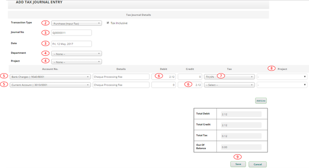The image size is (309, 168).
Task: Click the Date label
Action: click(x=14, y=43)
